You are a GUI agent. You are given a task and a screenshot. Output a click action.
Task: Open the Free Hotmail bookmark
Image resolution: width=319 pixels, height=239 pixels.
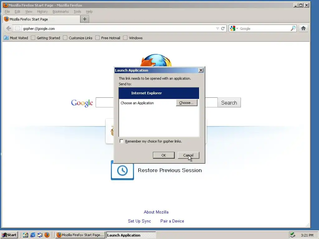click(x=107, y=38)
